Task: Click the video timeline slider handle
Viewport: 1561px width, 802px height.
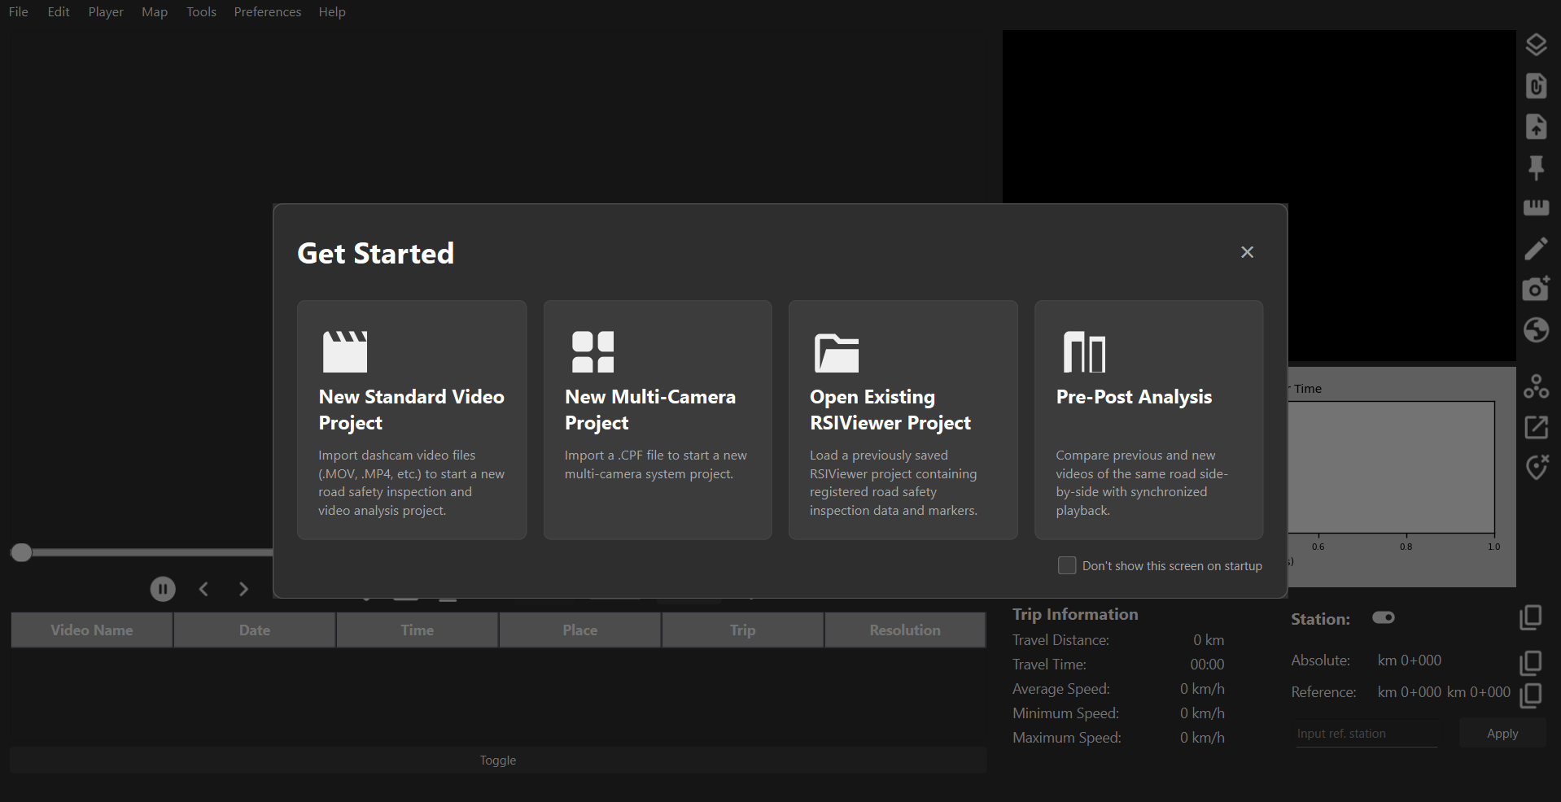Action: (x=21, y=552)
